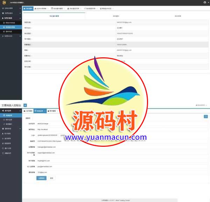
Task: Select the second tab in upper tab bar
Action: point(41,8)
